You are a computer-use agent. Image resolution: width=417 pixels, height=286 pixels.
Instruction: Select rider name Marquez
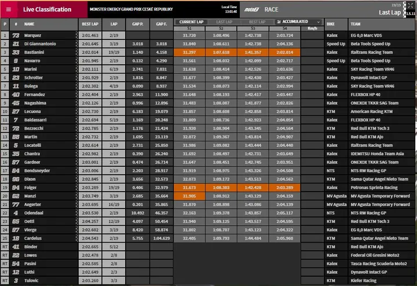32,35
